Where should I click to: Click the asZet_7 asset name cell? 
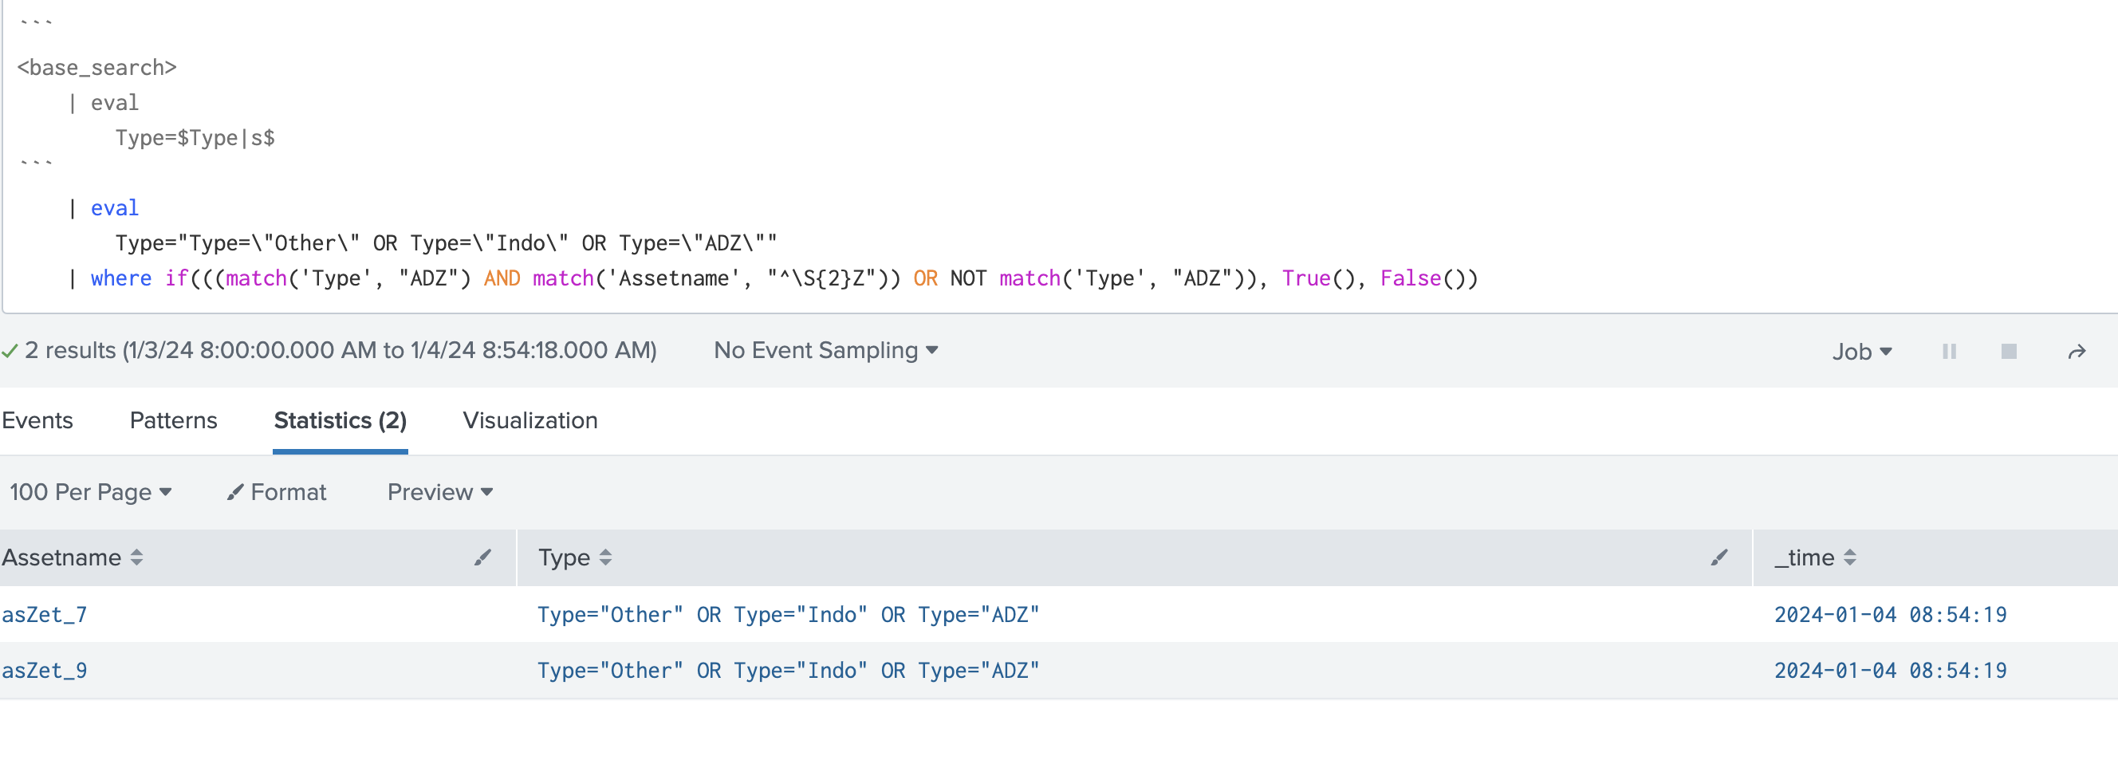(45, 614)
